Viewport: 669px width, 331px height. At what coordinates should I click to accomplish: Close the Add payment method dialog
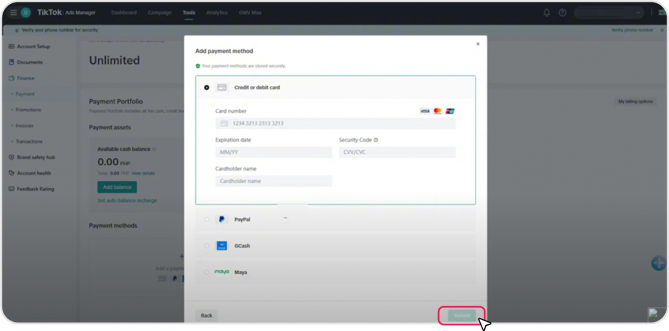pos(478,44)
